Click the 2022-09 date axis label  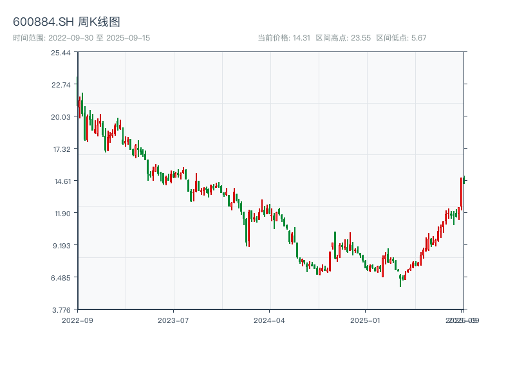(x=77, y=320)
